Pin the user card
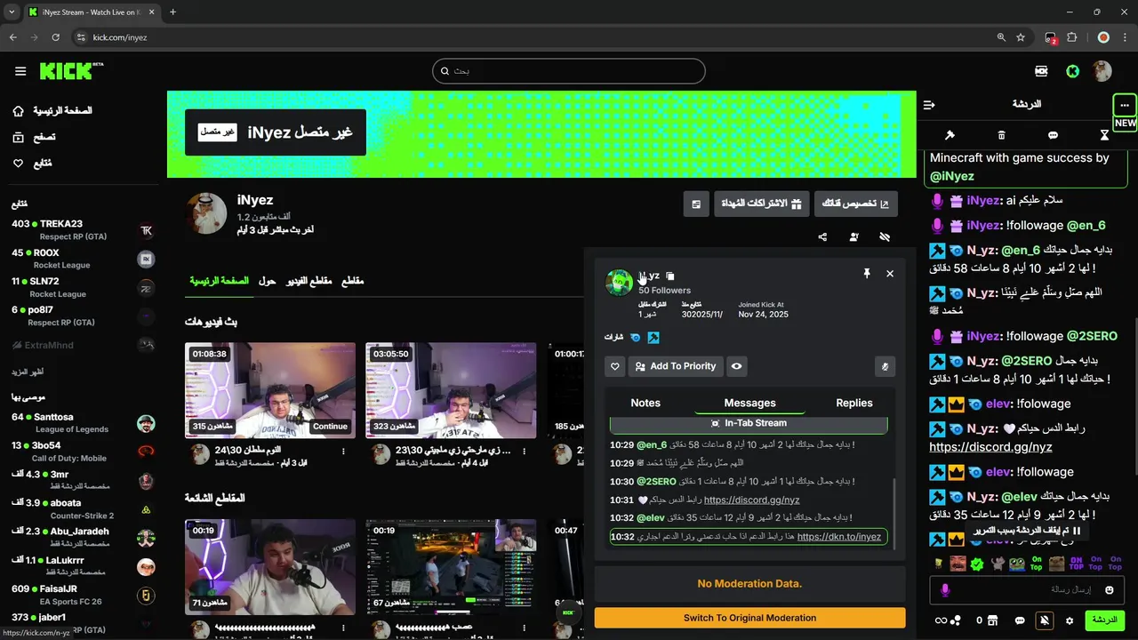The width and height of the screenshot is (1138, 640). coord(867,274)
